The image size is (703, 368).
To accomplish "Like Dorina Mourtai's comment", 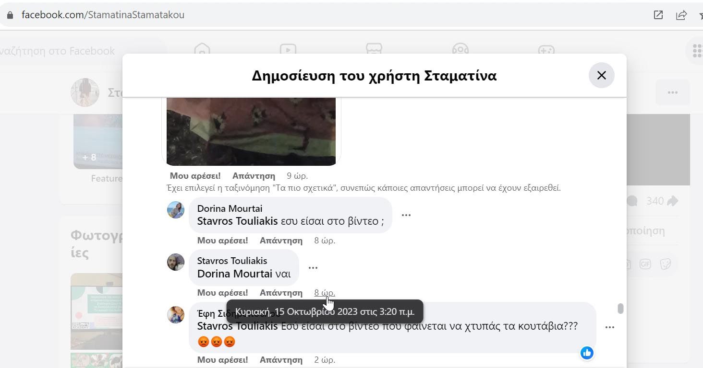I will (223, 241).
